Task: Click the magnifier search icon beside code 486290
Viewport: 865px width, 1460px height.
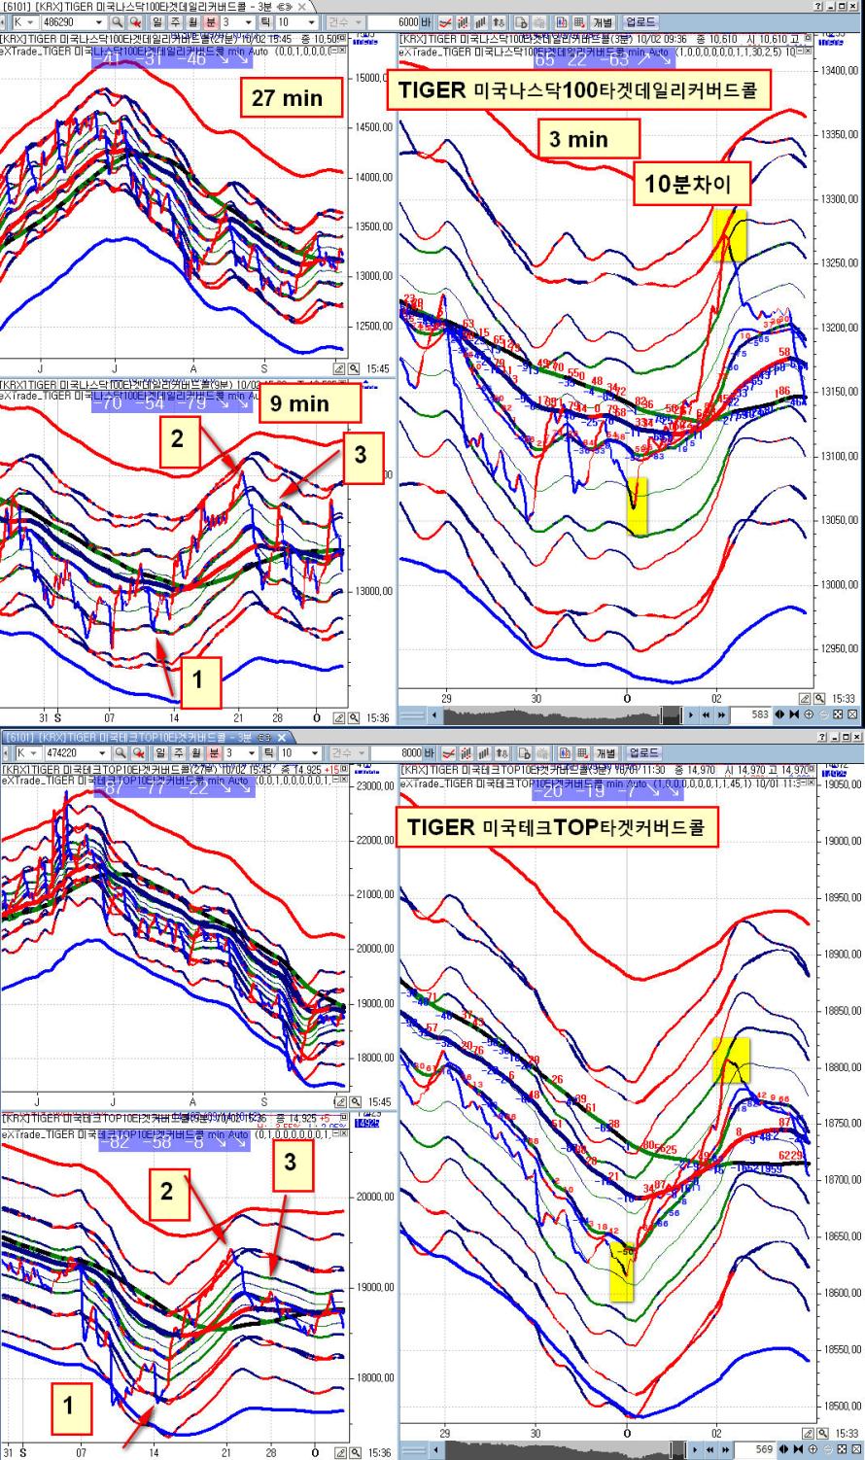Action: coord(117,21)
